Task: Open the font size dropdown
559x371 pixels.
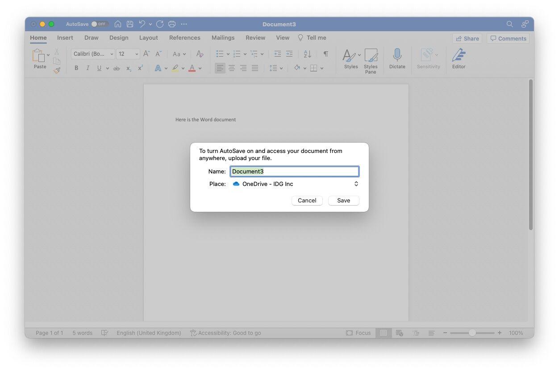Action: pyautogui.click(x=137, y=54)
